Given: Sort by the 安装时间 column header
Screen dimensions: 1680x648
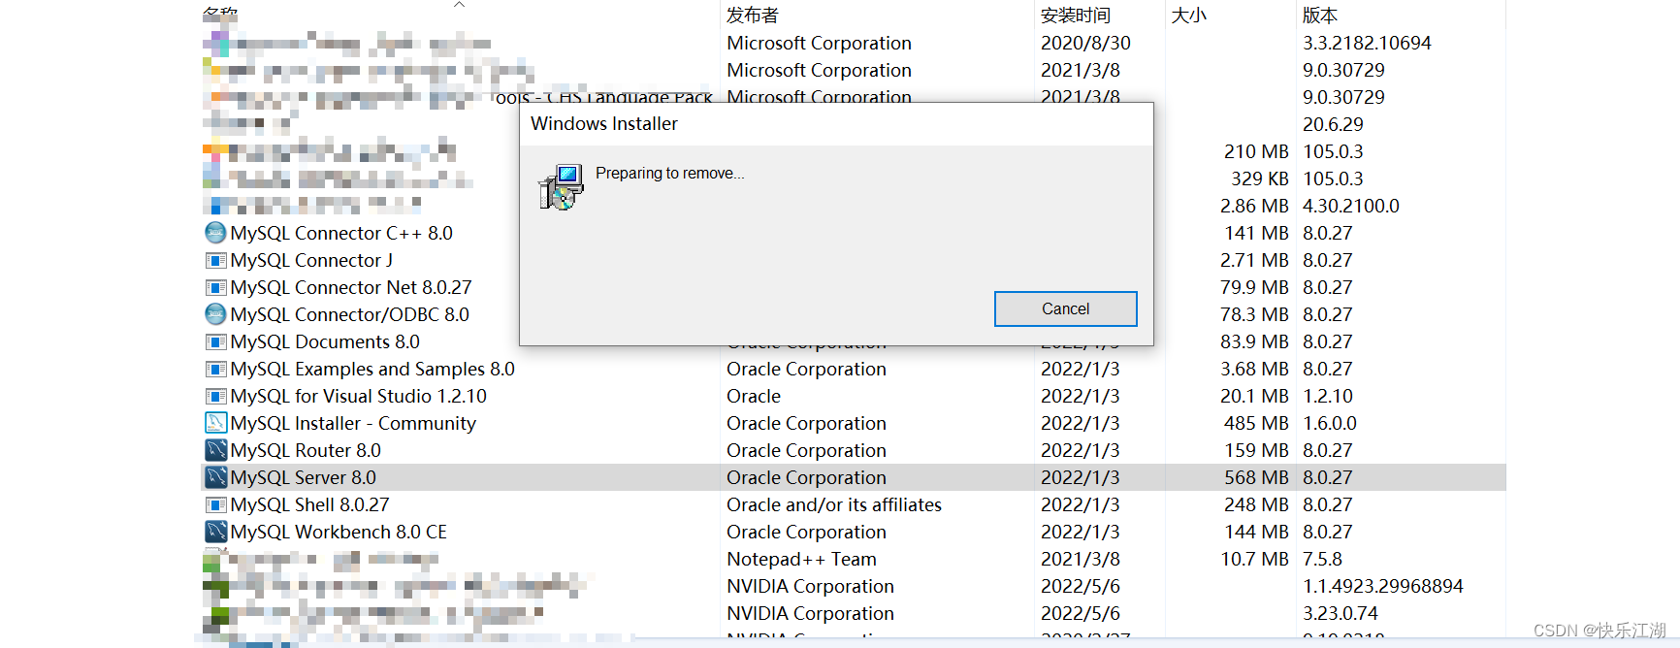Looking at the screenshot, I should point(1076,15).
